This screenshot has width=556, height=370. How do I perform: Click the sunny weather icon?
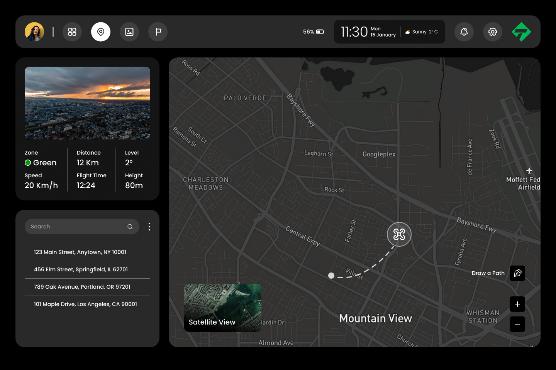pyautogui.click(x=407, y=32)
